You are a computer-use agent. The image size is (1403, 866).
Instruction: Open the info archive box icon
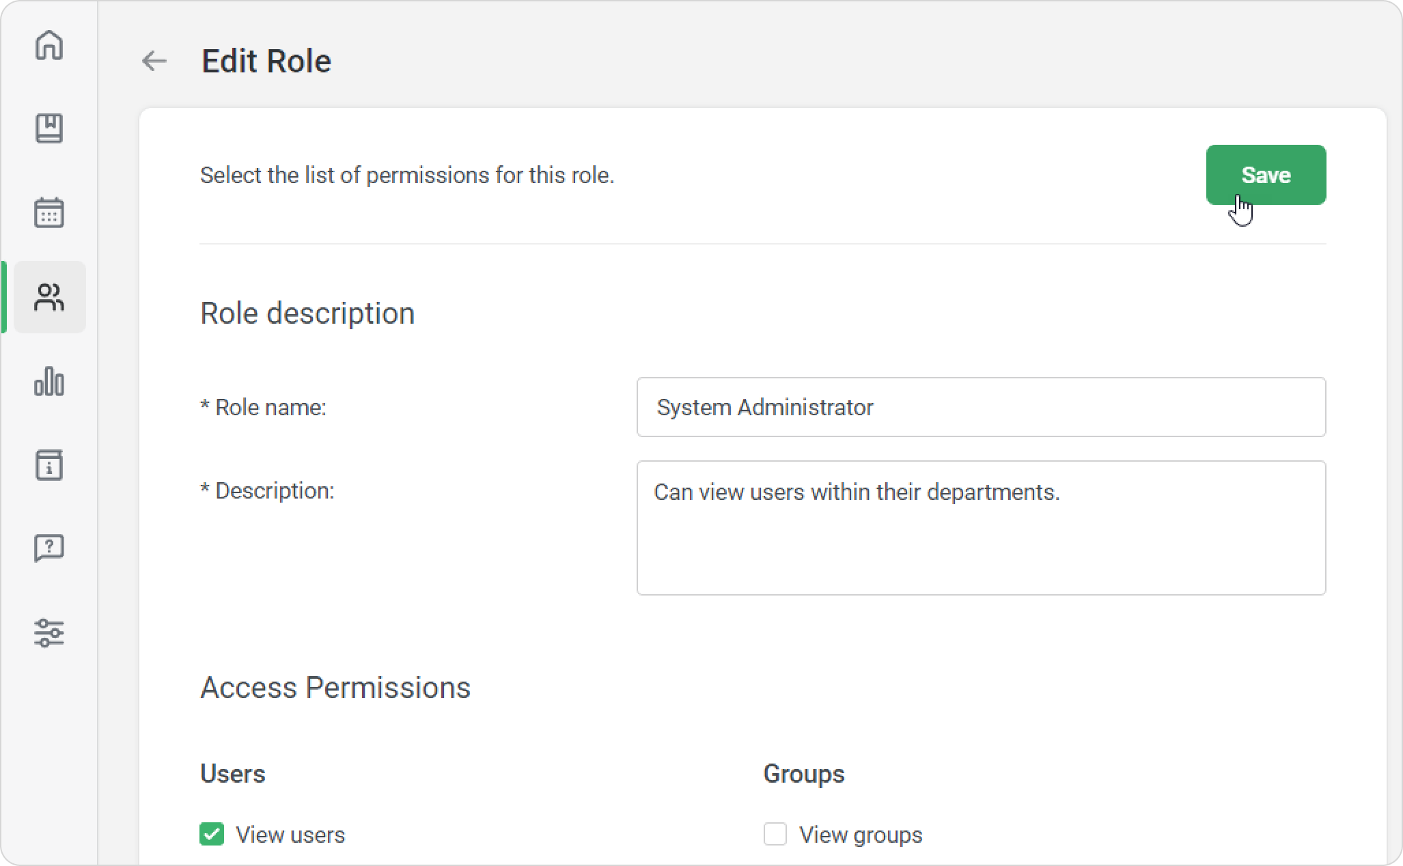(x=49, y=465)
